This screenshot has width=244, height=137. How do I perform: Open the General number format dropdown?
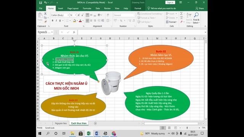tap(134, 15)
